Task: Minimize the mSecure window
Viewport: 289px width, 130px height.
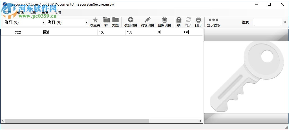Action: (257, 4)
